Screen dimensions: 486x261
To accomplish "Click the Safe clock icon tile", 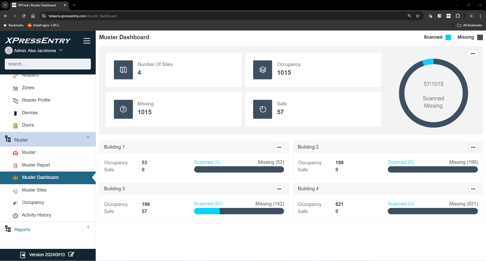I will (262, 109).
